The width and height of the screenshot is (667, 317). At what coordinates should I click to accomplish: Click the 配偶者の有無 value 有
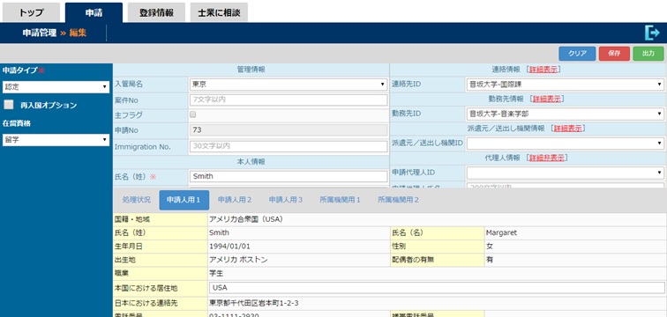(490, 260)
